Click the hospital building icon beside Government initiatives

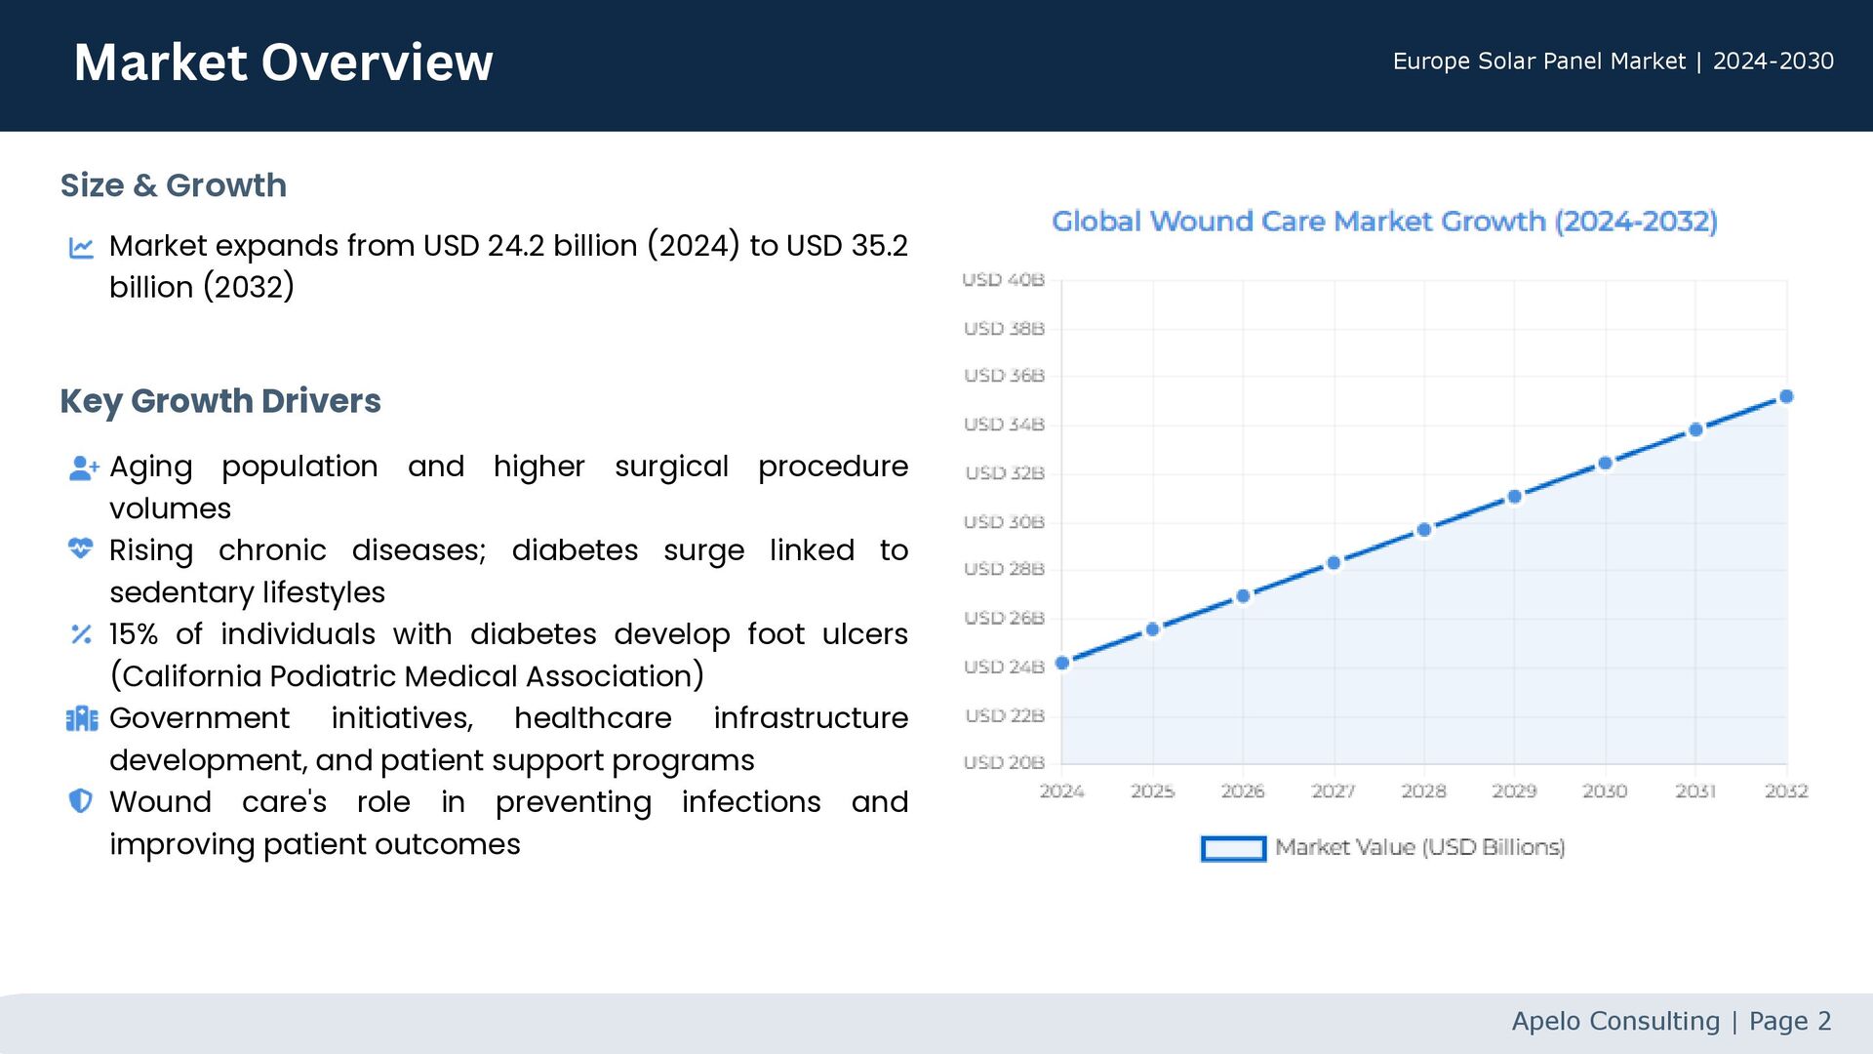coord(81,719)
